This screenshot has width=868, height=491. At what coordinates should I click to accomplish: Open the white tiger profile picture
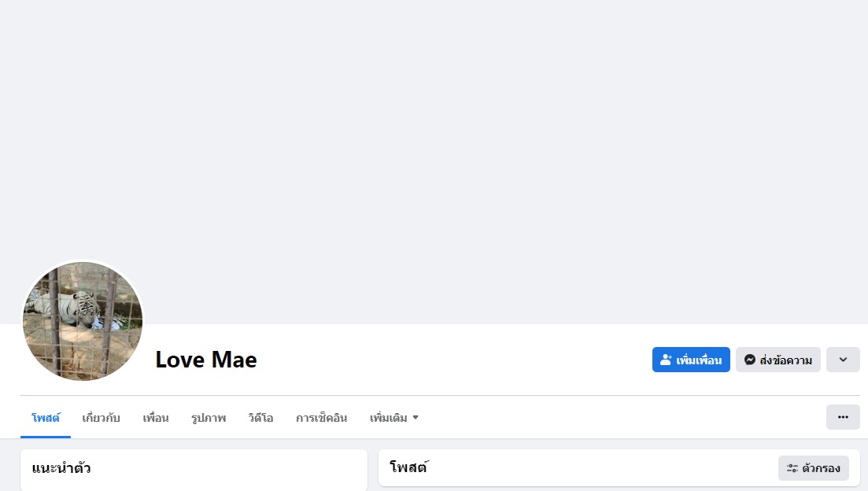[x=83, y=321]
